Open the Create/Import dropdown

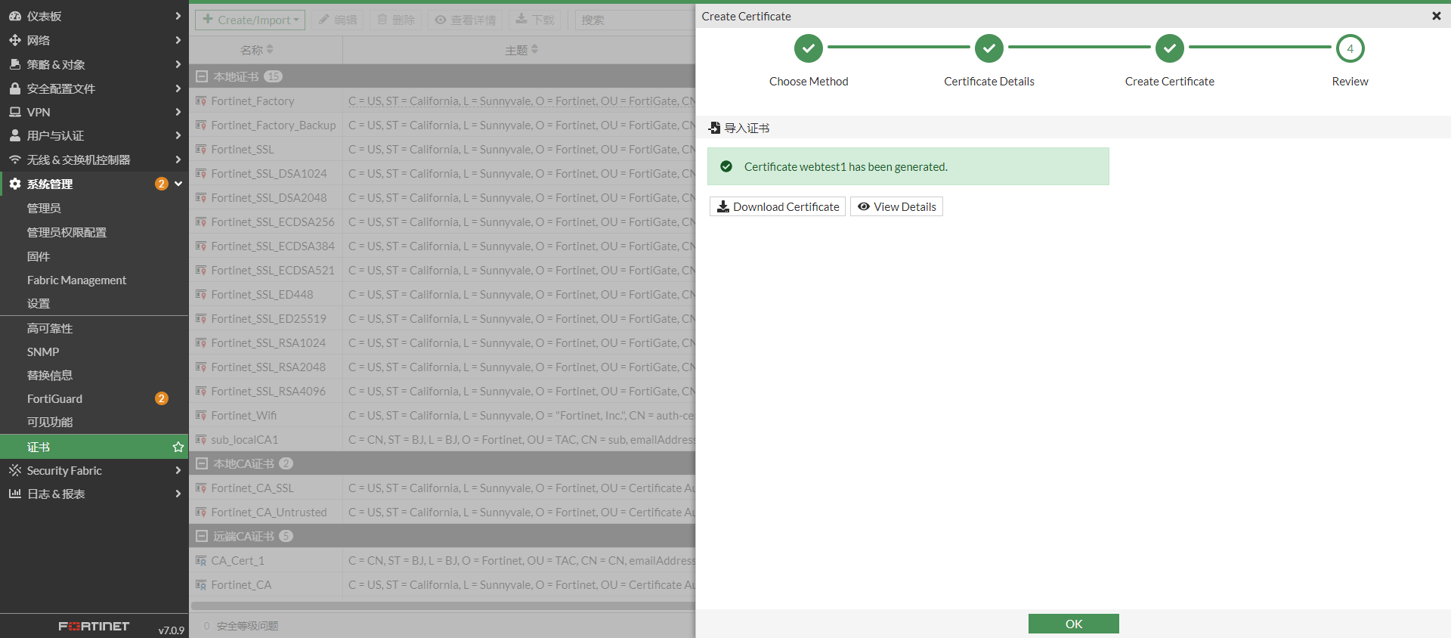pos(250,20)
